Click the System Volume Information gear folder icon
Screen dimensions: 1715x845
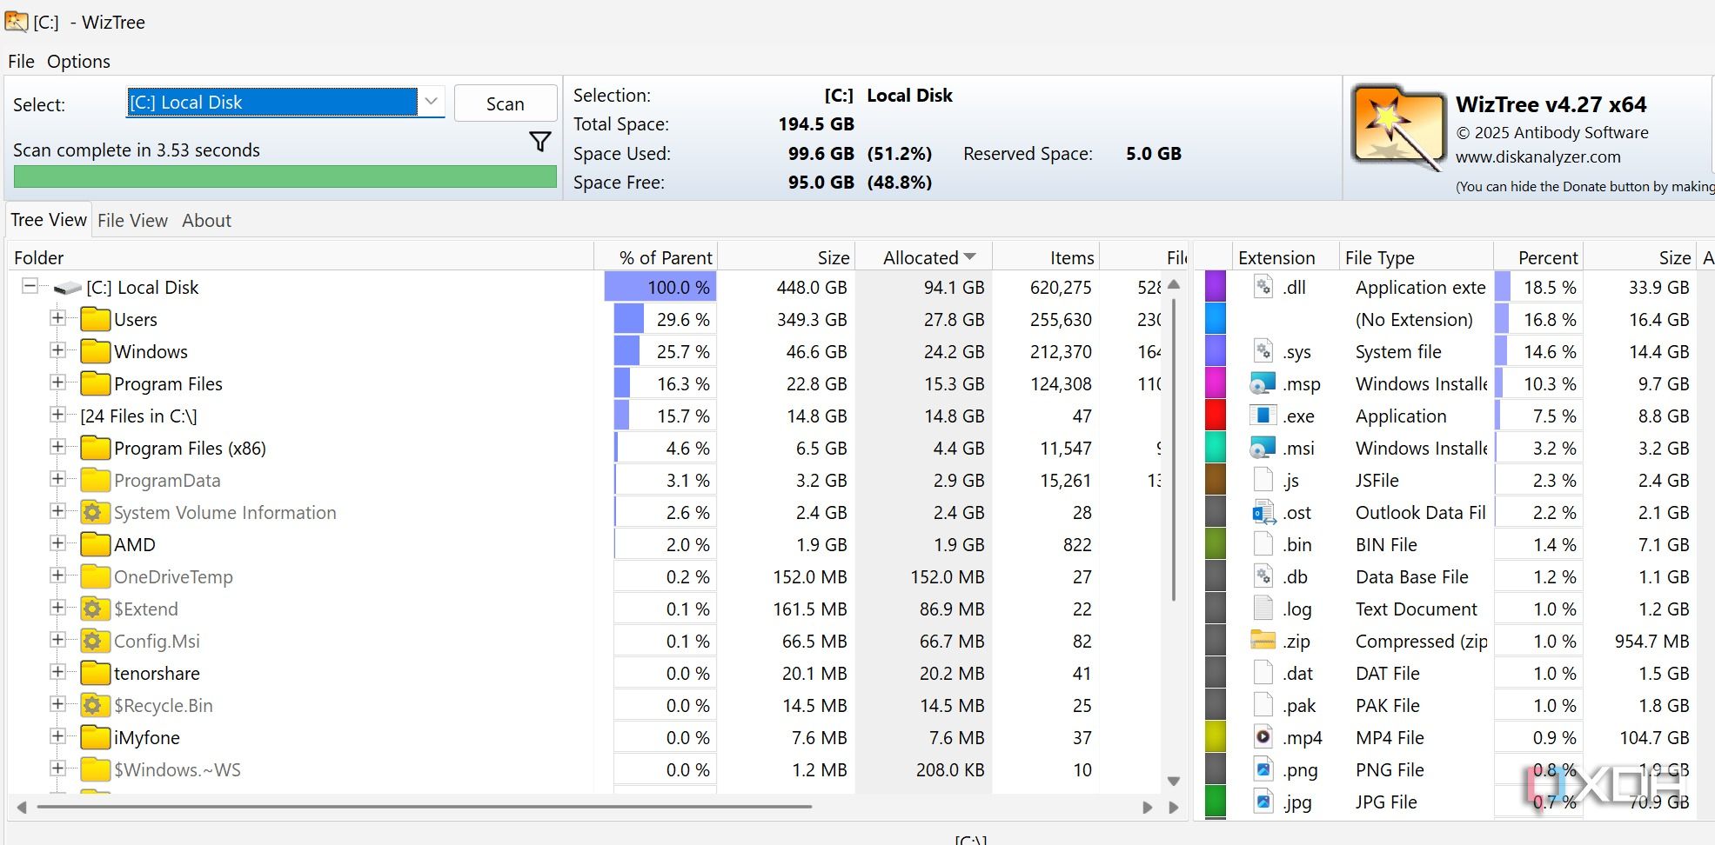(x=95, y=513)
